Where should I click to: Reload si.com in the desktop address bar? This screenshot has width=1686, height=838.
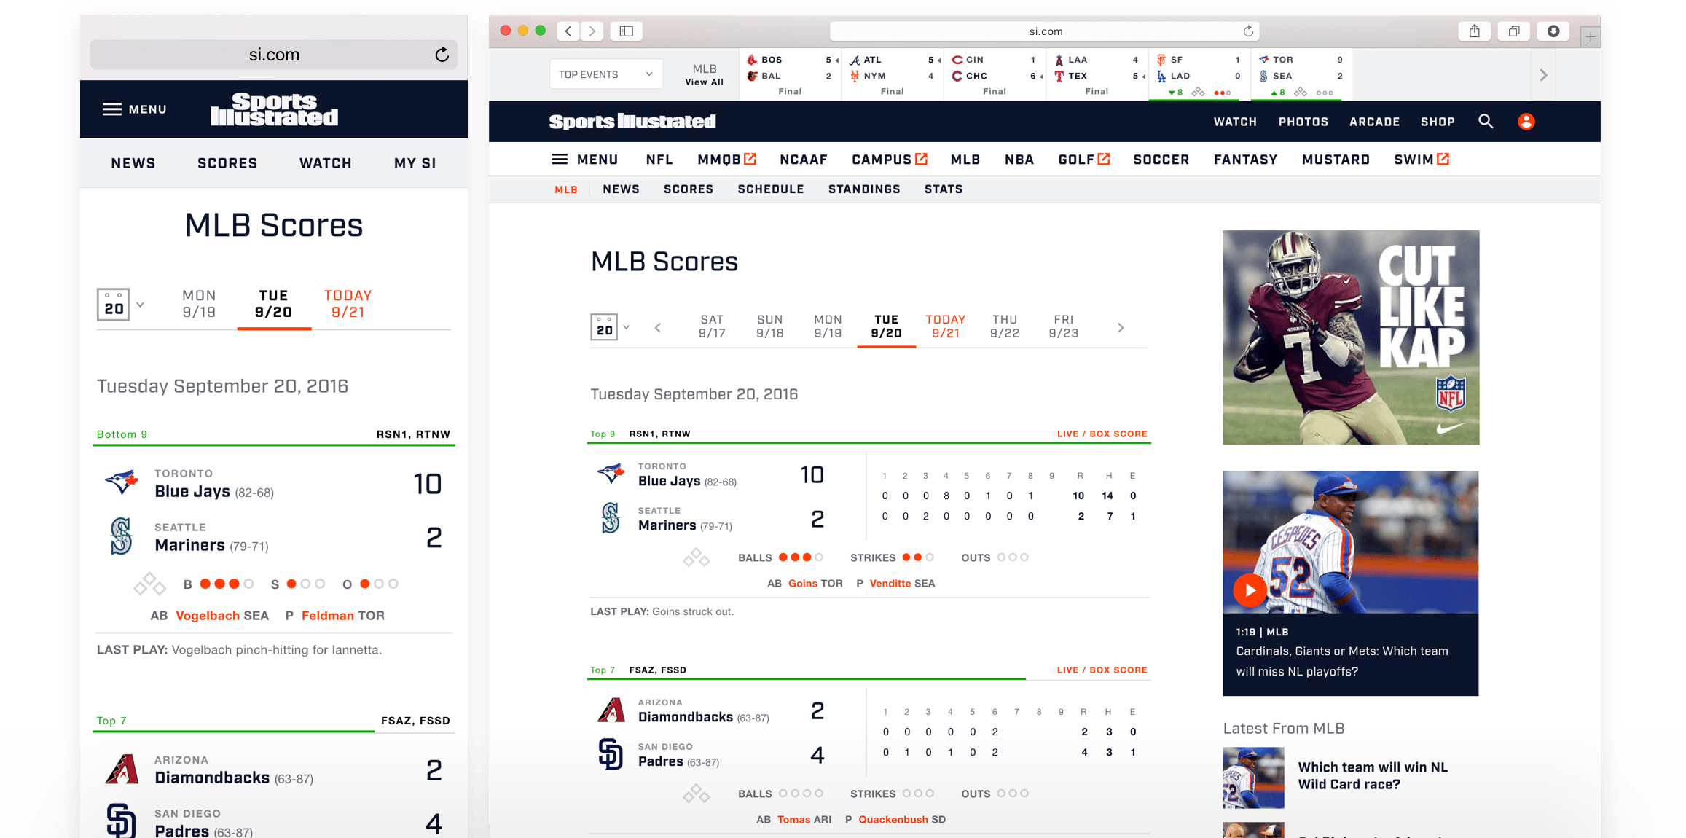click(x=1248, y=31)
